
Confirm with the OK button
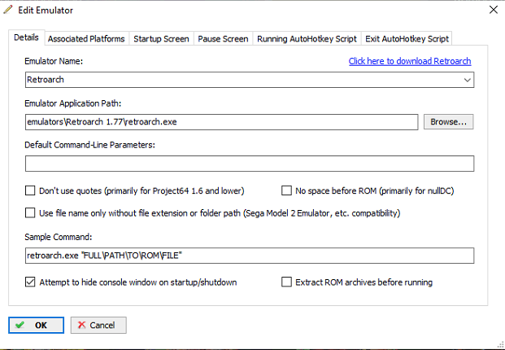point(36,325)
